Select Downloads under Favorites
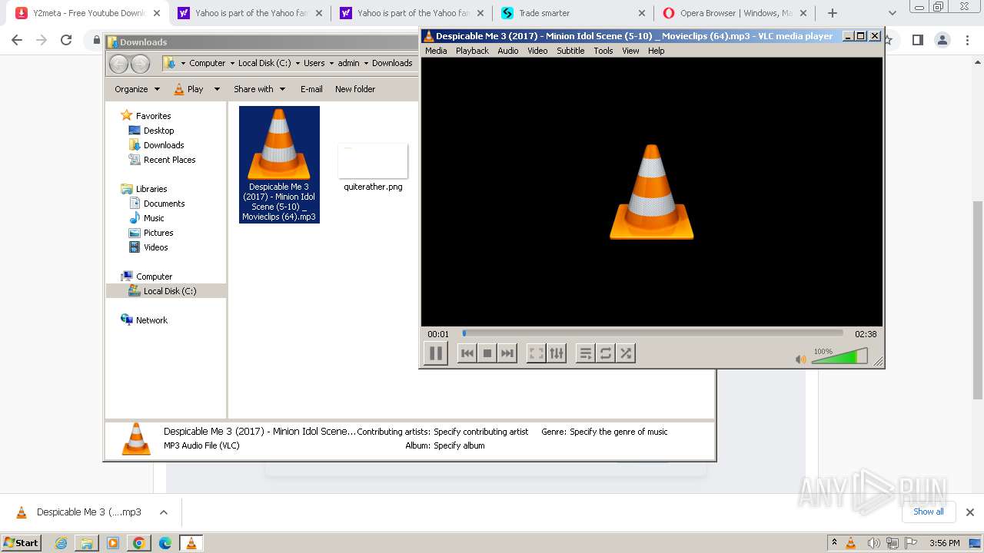This screenshot has height=553, width=984. point(164,145)
